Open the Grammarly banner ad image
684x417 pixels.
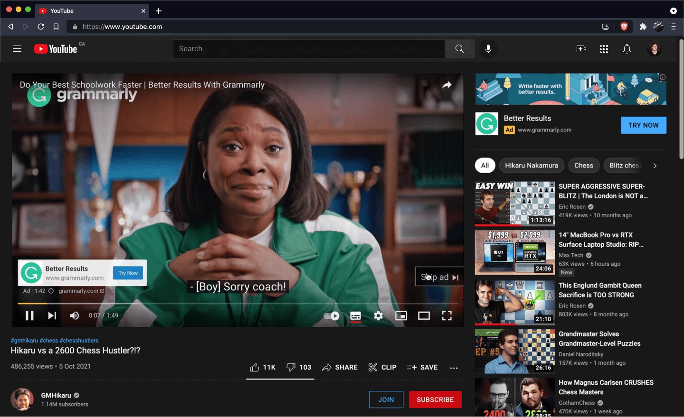[570, 89]
